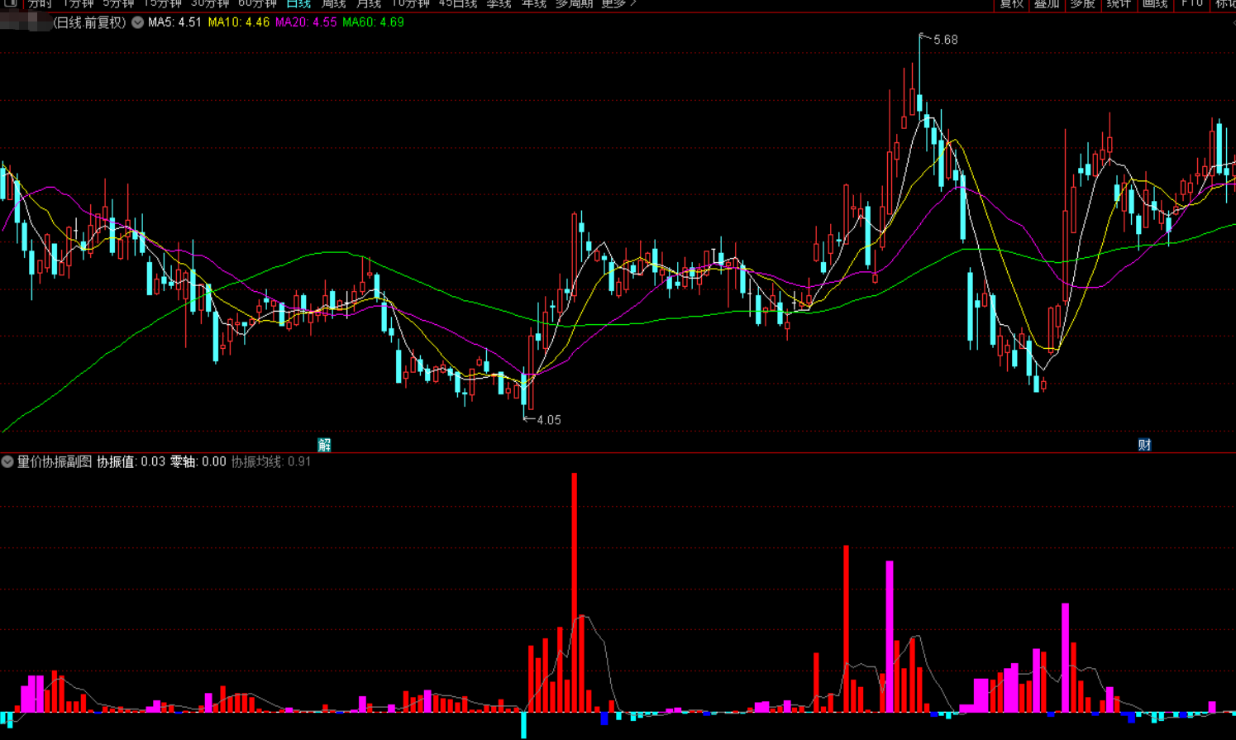Click the (日线.前复权) chart title

click(89, 22)
